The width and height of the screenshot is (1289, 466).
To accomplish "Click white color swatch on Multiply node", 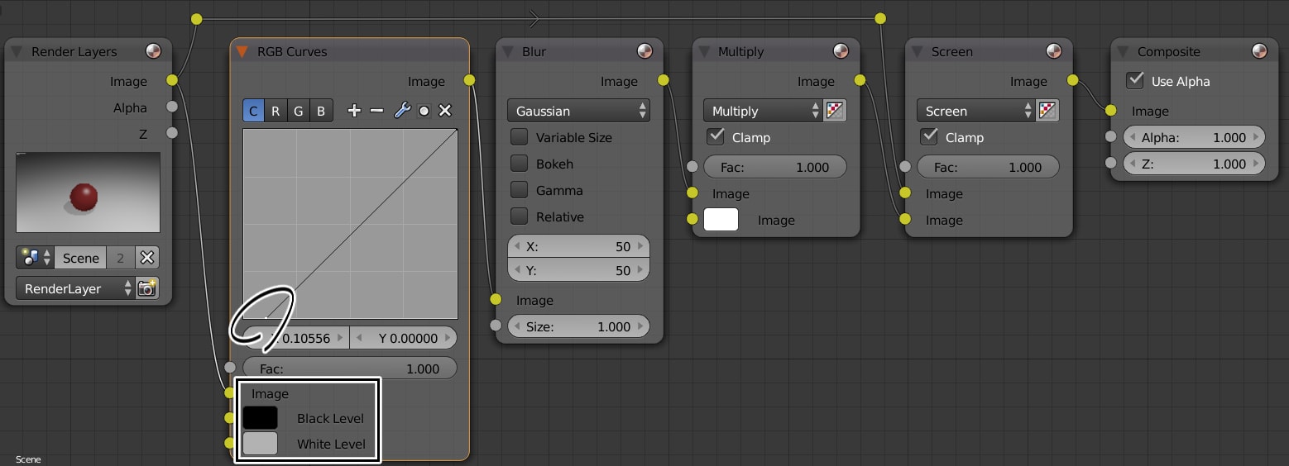I will pos(721,220).
